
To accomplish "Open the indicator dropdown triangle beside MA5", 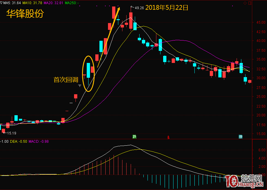I will pos(1,3).
